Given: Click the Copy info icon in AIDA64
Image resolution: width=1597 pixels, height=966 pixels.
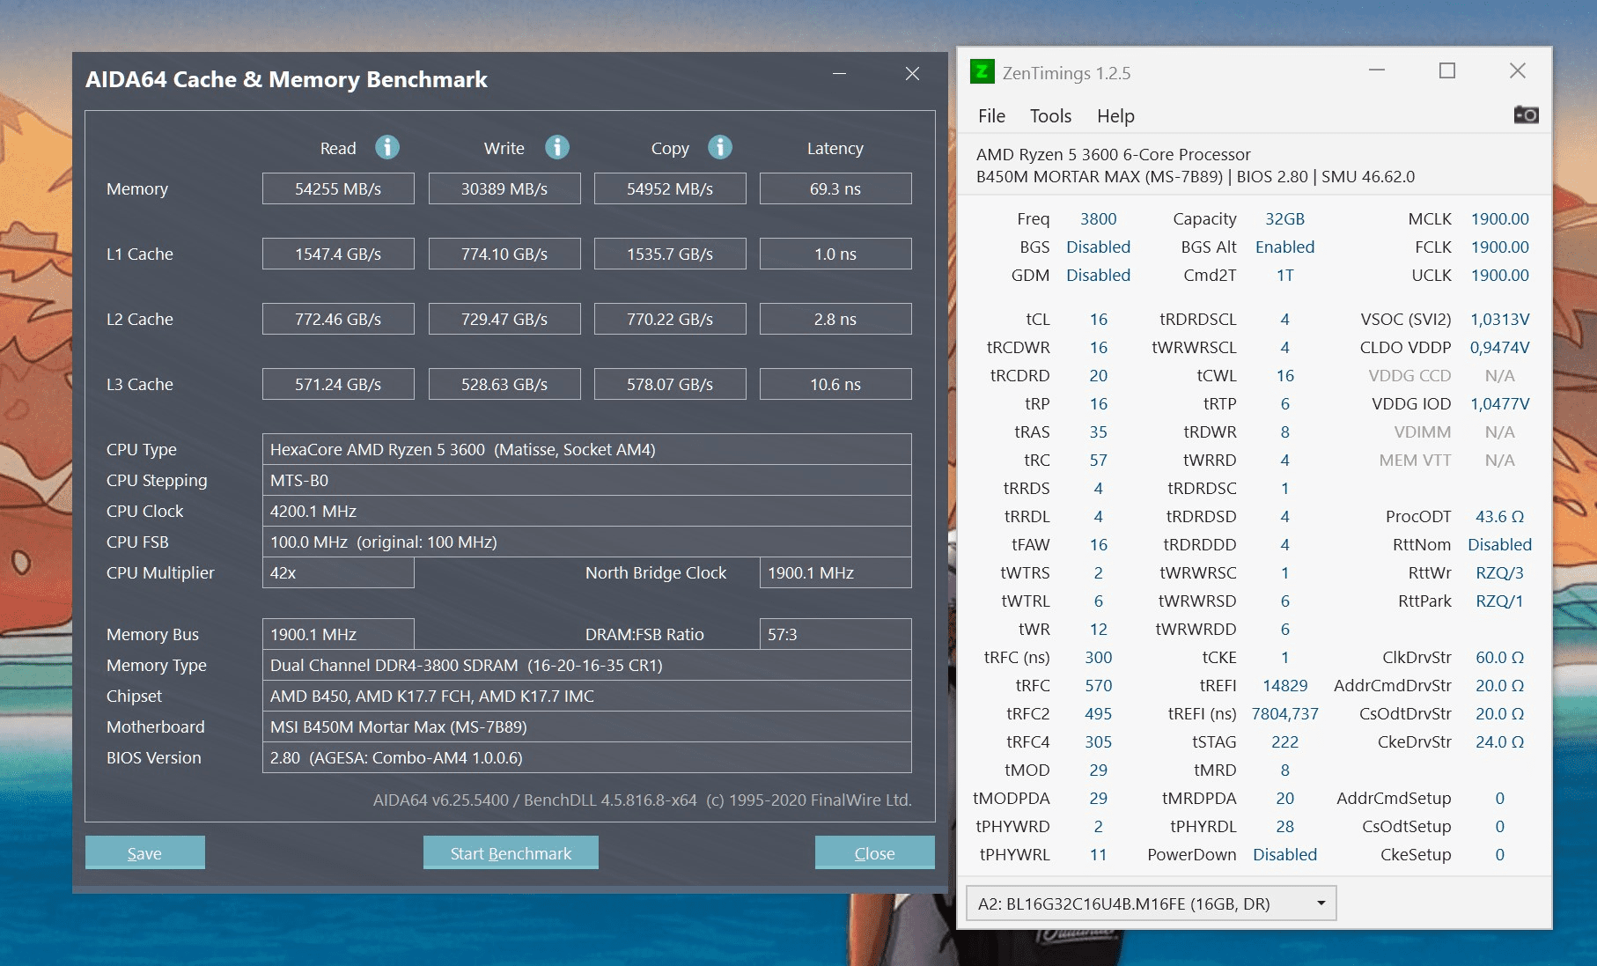Looking at the screenshot, I should coord(720,147).
